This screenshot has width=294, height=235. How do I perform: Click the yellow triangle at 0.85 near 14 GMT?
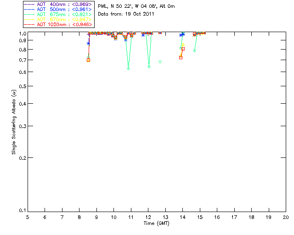183,45
